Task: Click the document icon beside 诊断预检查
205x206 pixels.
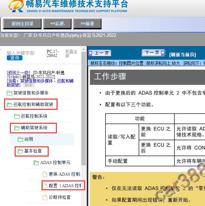Action: [x=45, y=197]
